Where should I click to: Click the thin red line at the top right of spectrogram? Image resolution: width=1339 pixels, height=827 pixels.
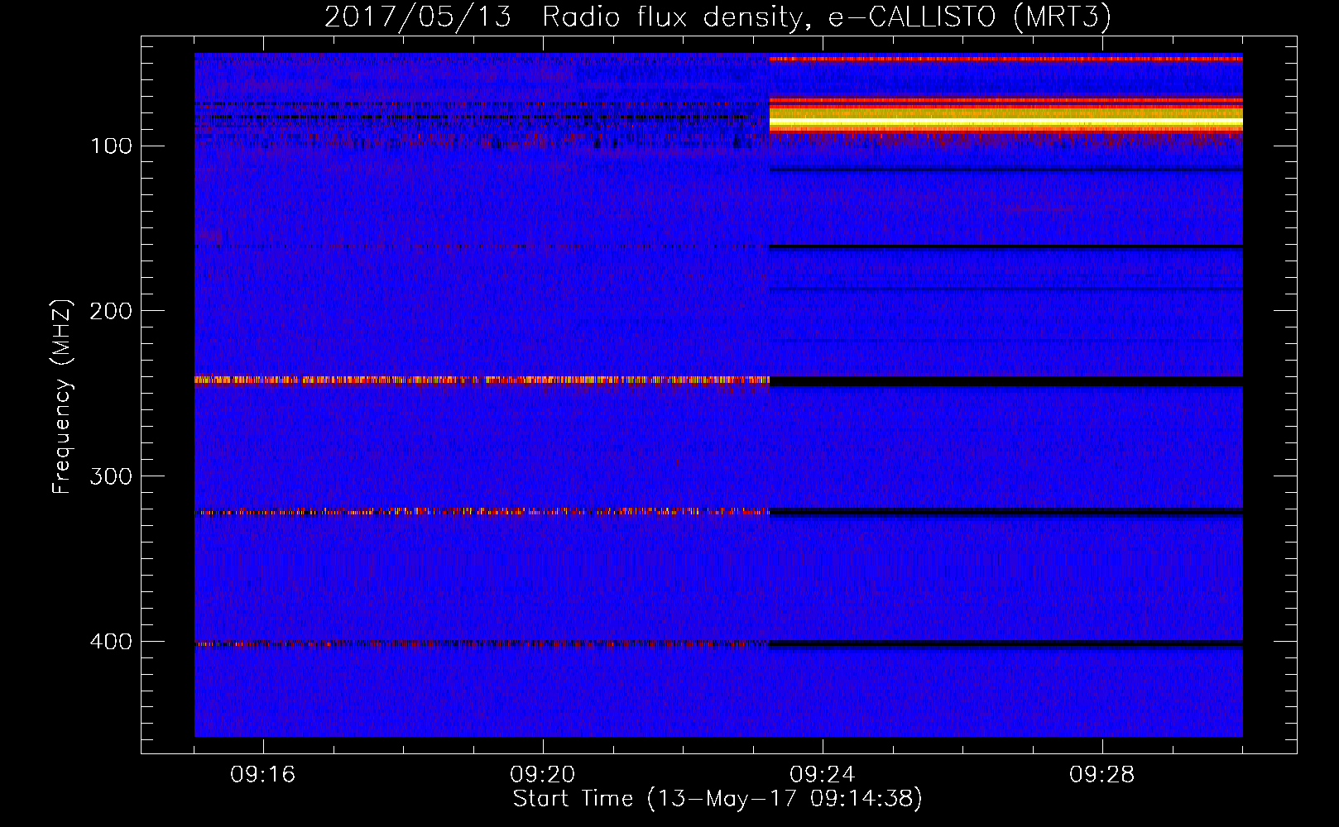click(1006, 59)
